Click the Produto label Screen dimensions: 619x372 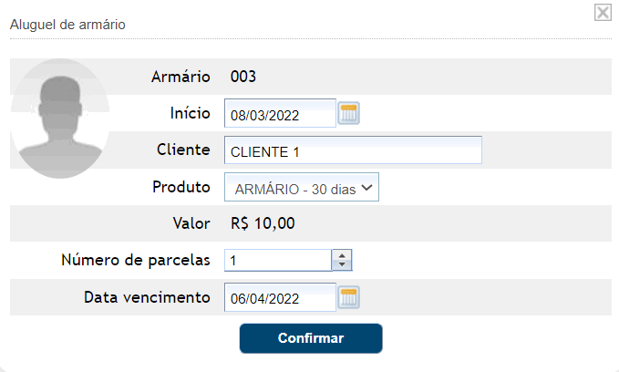[x=181, y=187]
